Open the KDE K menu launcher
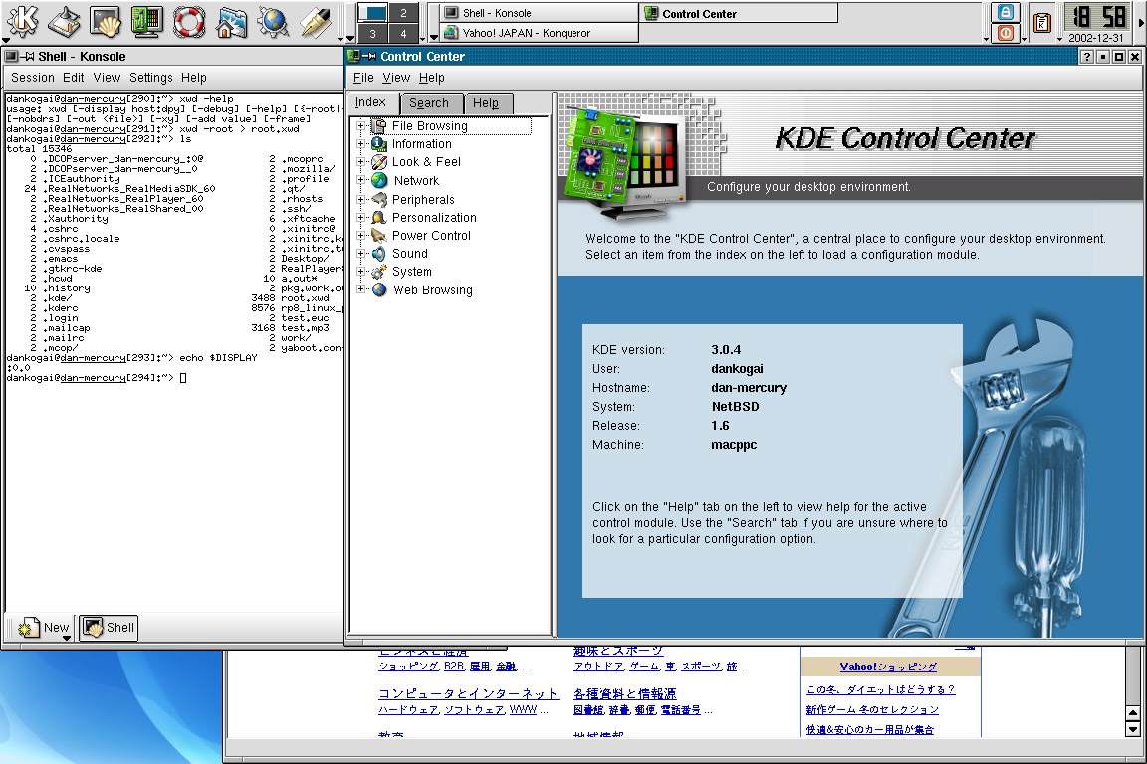This screenshot has width=1147, height=764. pos(23,21)
